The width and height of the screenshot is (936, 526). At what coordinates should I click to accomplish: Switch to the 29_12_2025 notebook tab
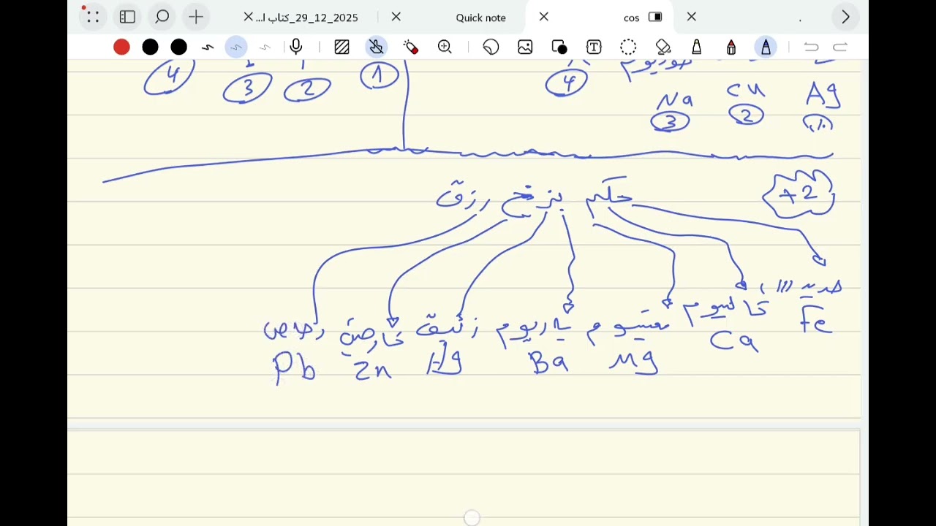point(307,18)
